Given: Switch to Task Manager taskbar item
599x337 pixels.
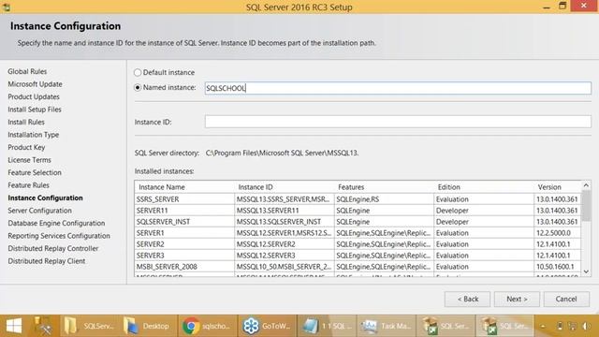Looking at the screenshot, I should tap(387, 326).
